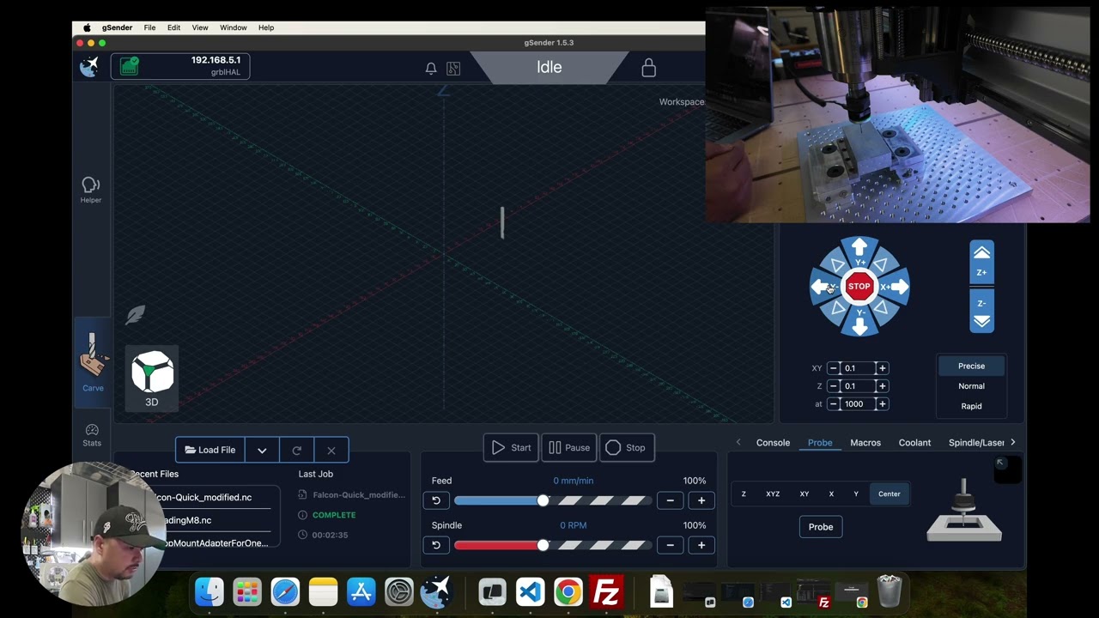Click the Load File button
1099x618 pixels.
pos(210,450)
